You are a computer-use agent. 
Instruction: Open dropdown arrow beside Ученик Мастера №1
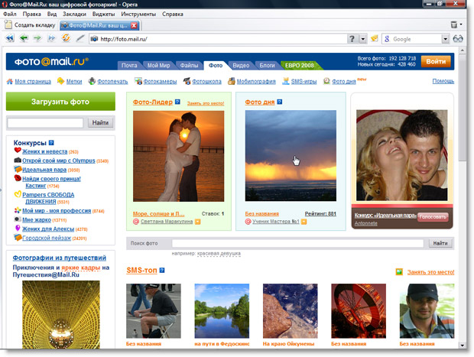304,222
